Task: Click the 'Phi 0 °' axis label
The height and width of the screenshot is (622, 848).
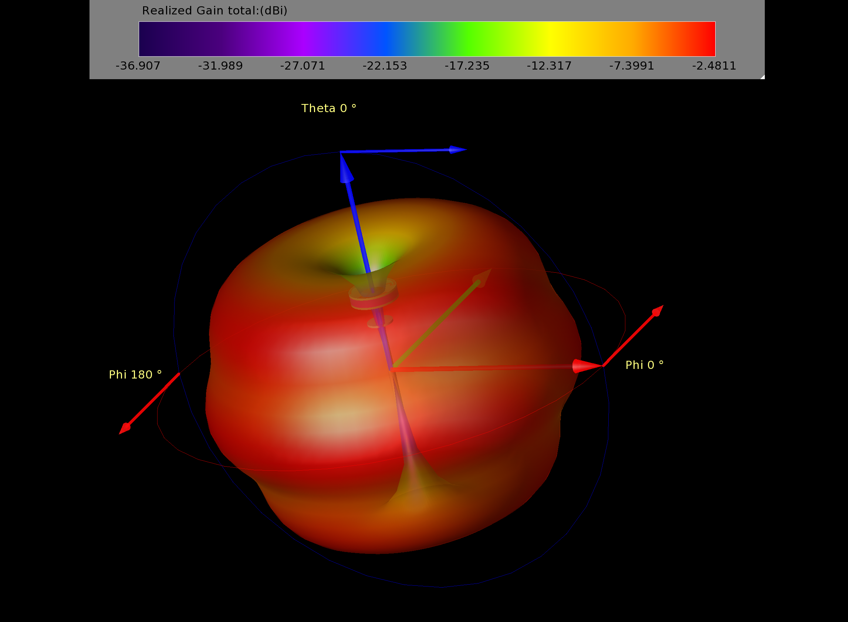Action: pyautogui.click(x=645, y=365)
